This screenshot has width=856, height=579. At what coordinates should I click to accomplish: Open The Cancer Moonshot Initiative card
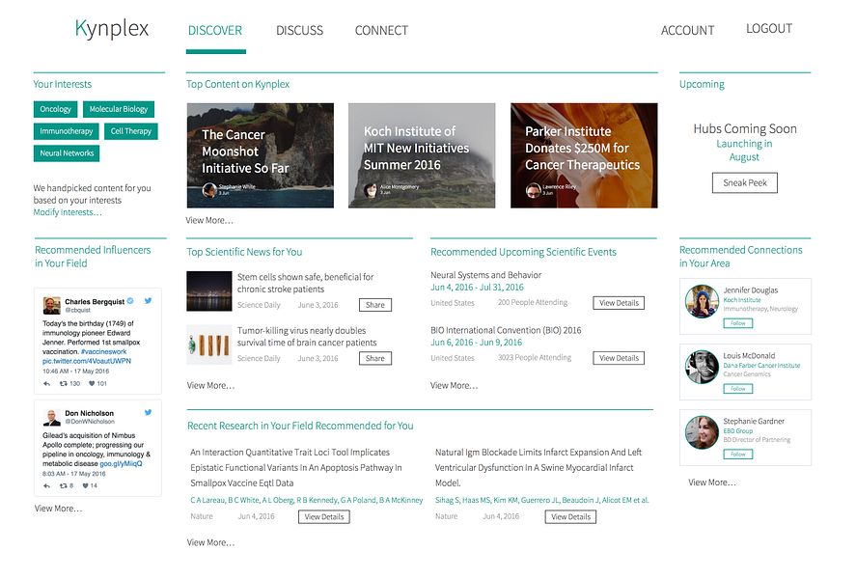(260, 155)
